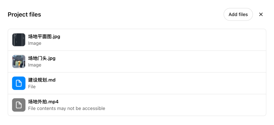Viewport: 274px width, 125px height.
Task: Click the Image label under 场地门头.jpg
Action: 35,65
